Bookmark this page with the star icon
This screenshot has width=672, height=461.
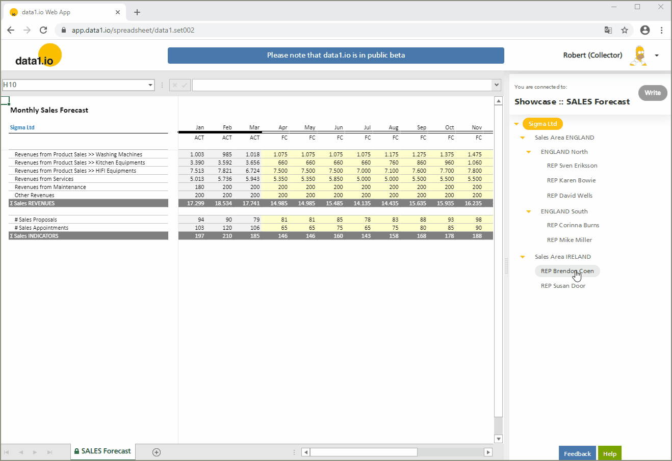[625, 30]
